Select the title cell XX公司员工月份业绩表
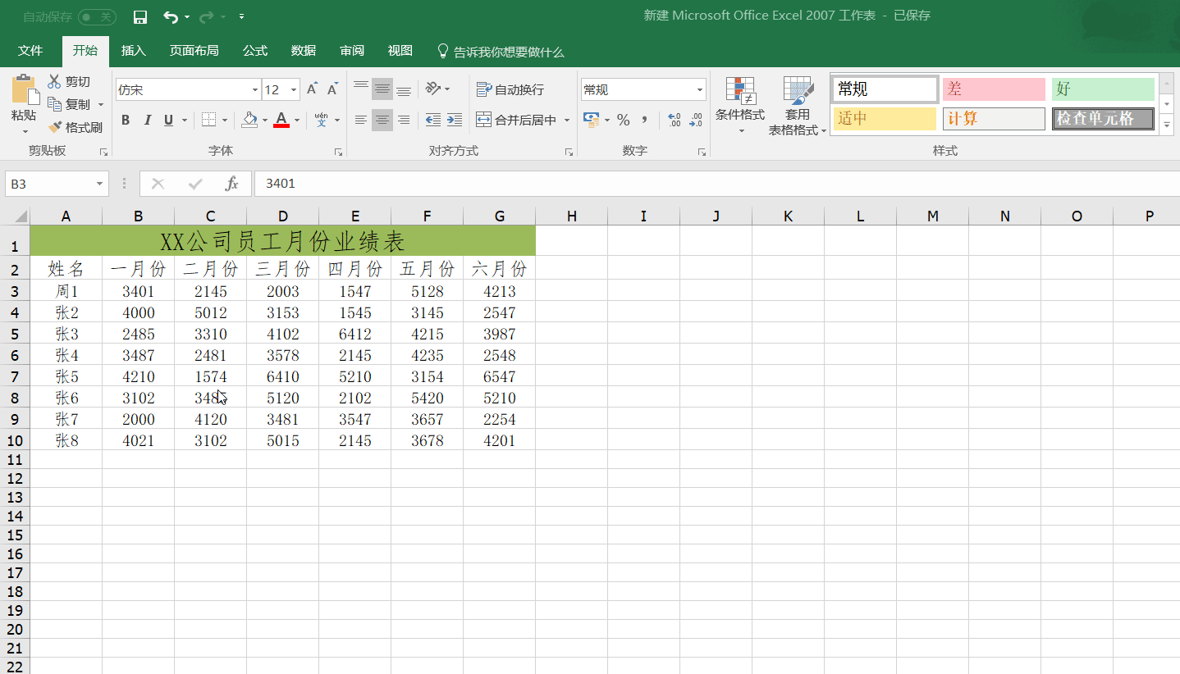Screen dimensions: 1180x674 tap(282, 241)
